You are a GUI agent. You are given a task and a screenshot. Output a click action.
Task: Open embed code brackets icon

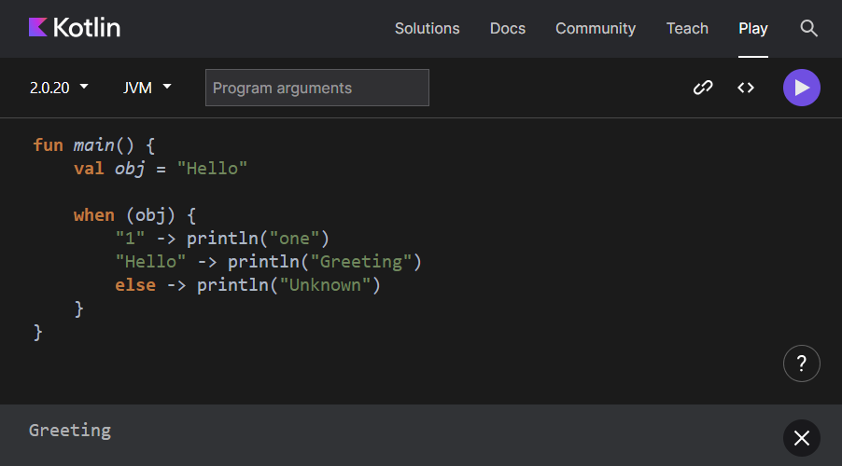click(x=745, y=88)
